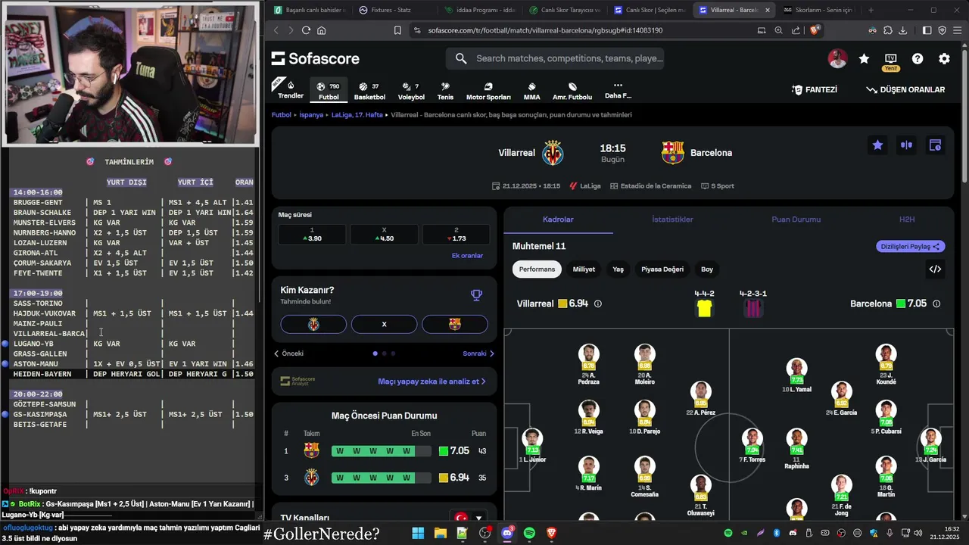
Task: Open the MMA category
Action: click(x=531, y=91)
